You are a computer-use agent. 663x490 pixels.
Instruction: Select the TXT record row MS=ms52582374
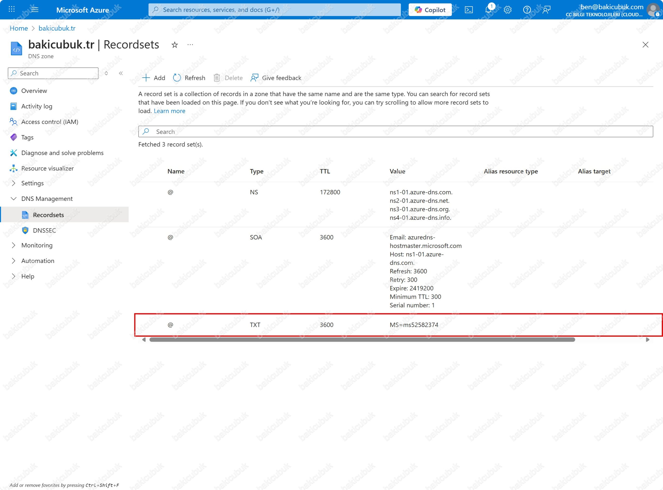click(414, 325)
